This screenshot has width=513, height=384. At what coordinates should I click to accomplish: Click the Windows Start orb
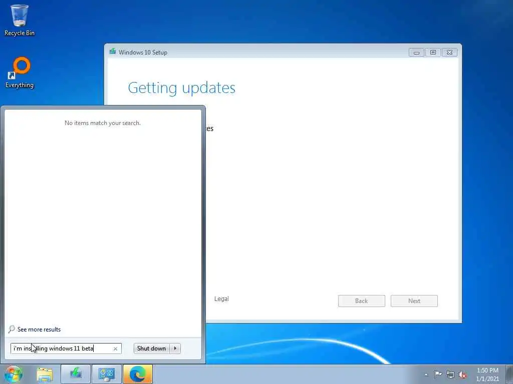tap(14, 374)
